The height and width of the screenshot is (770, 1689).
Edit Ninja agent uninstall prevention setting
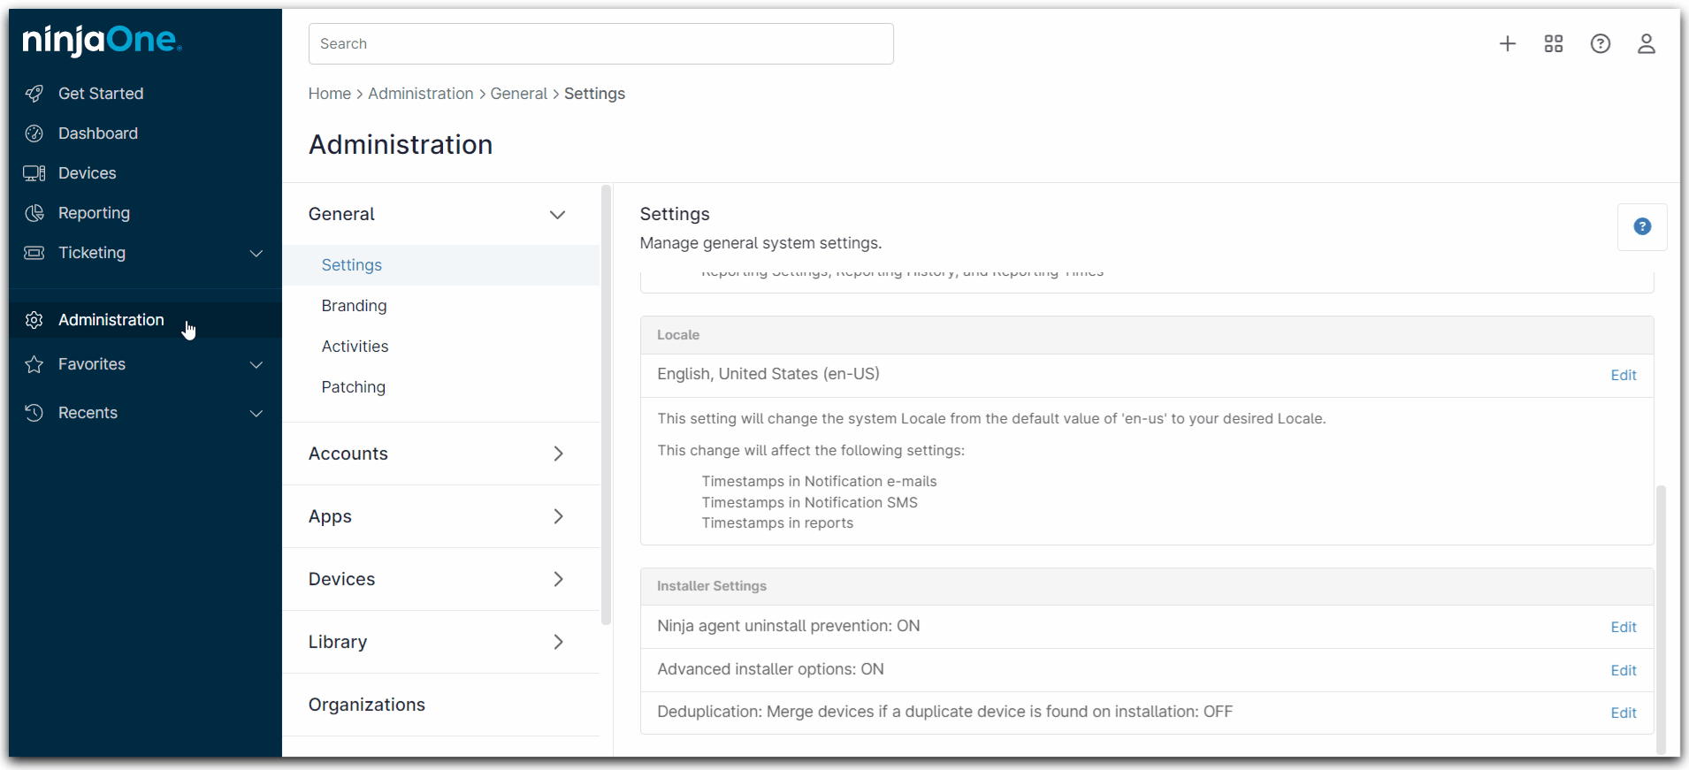[x=1623, y=628]
